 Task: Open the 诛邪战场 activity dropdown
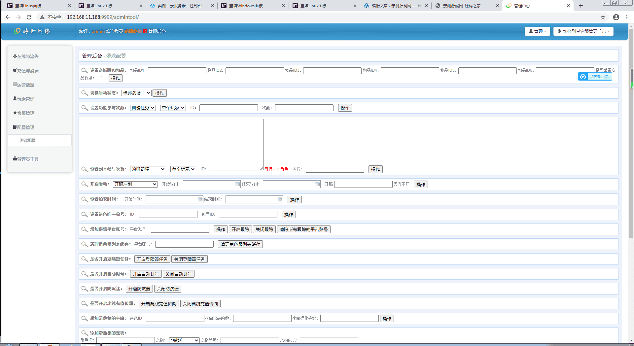pyautogui.click(x=136, y=93)
